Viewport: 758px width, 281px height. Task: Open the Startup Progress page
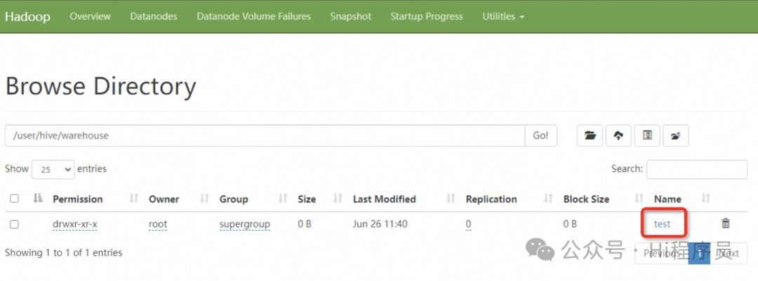click(427, 16)
